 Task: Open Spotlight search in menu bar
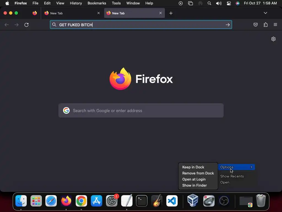click(x=209, y=3)
